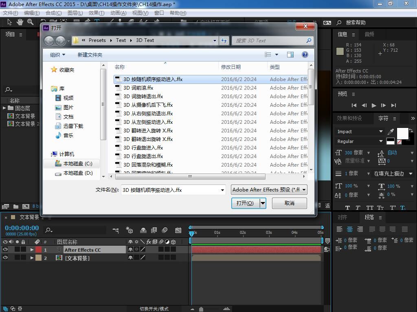Viewport: 417px width, 312px height.
Task: Select the 视频 library in navigation pane
Action: 64,98
